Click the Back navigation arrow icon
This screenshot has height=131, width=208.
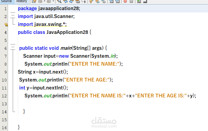pos(40,1)
